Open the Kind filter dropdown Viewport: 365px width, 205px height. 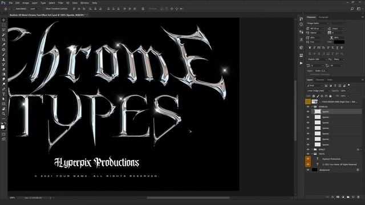pyautogui.click(x=315, y=86)
